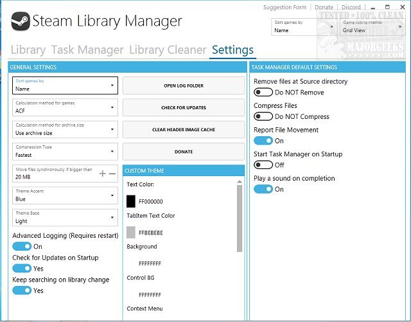Toggle Keep searching on library change
The width and height of the screenshot is (411, 322).
click(x=22, y=291)
